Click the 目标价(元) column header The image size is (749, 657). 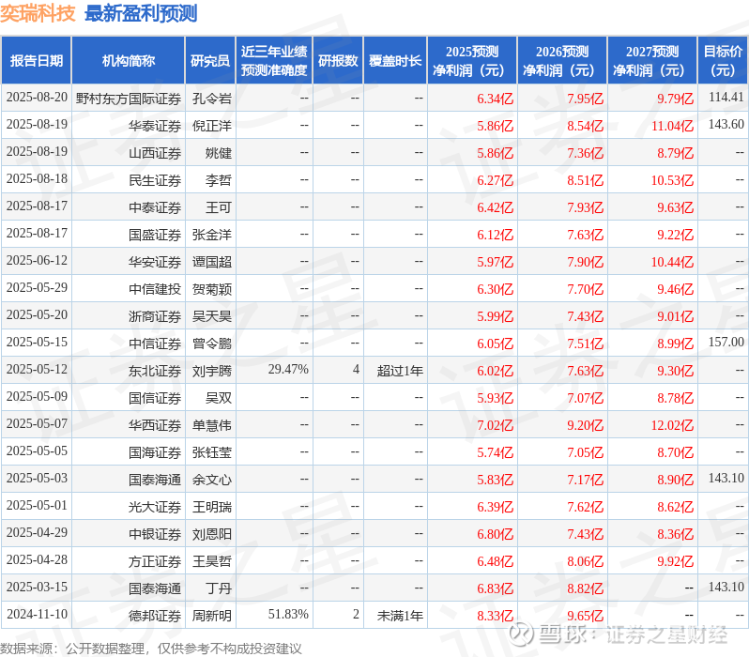point(724,61)
